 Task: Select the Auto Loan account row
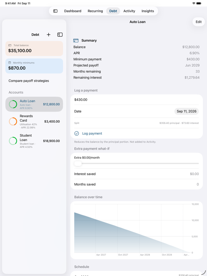[34, 104]
